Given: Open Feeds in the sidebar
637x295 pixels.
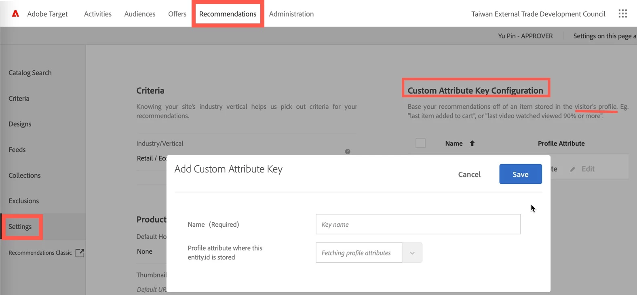Looking at the screenshot, I should [x=17, y=150].
